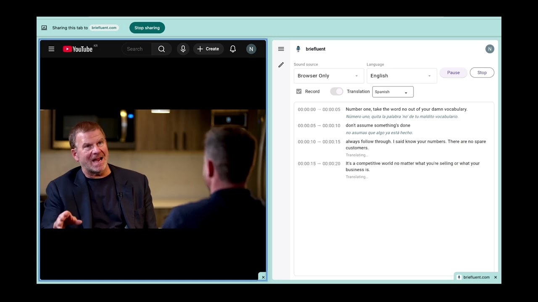Open the briefluent hamburger menu
Screen dimensions: 538x302
pos(281,49)
